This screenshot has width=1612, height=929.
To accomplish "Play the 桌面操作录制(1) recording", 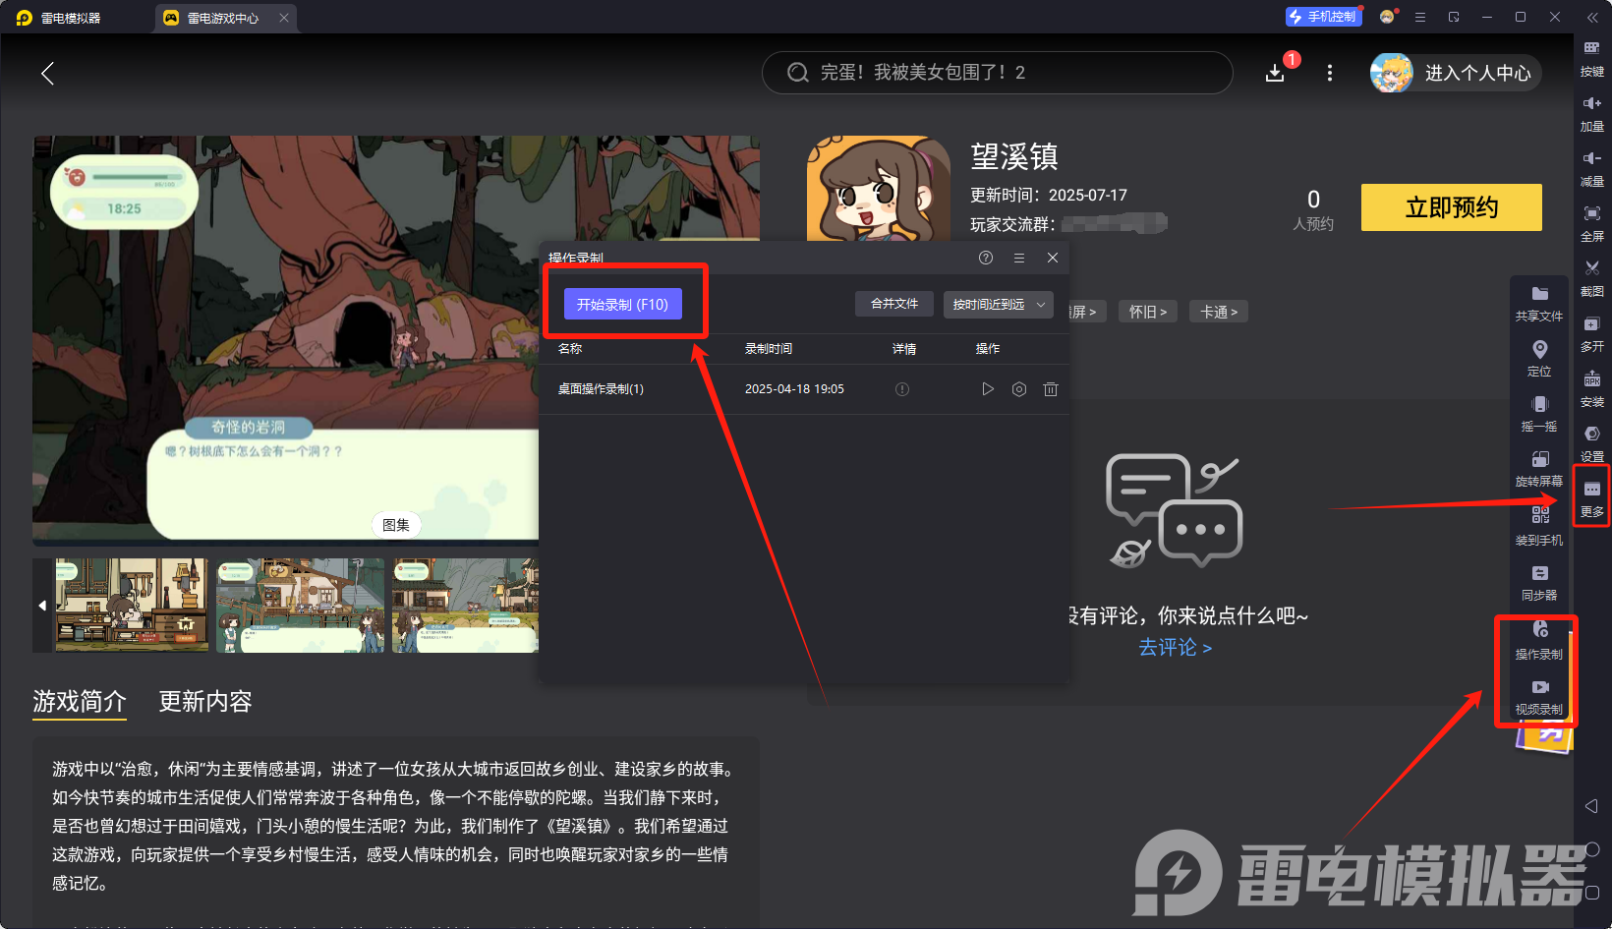I will pos(988,389).
